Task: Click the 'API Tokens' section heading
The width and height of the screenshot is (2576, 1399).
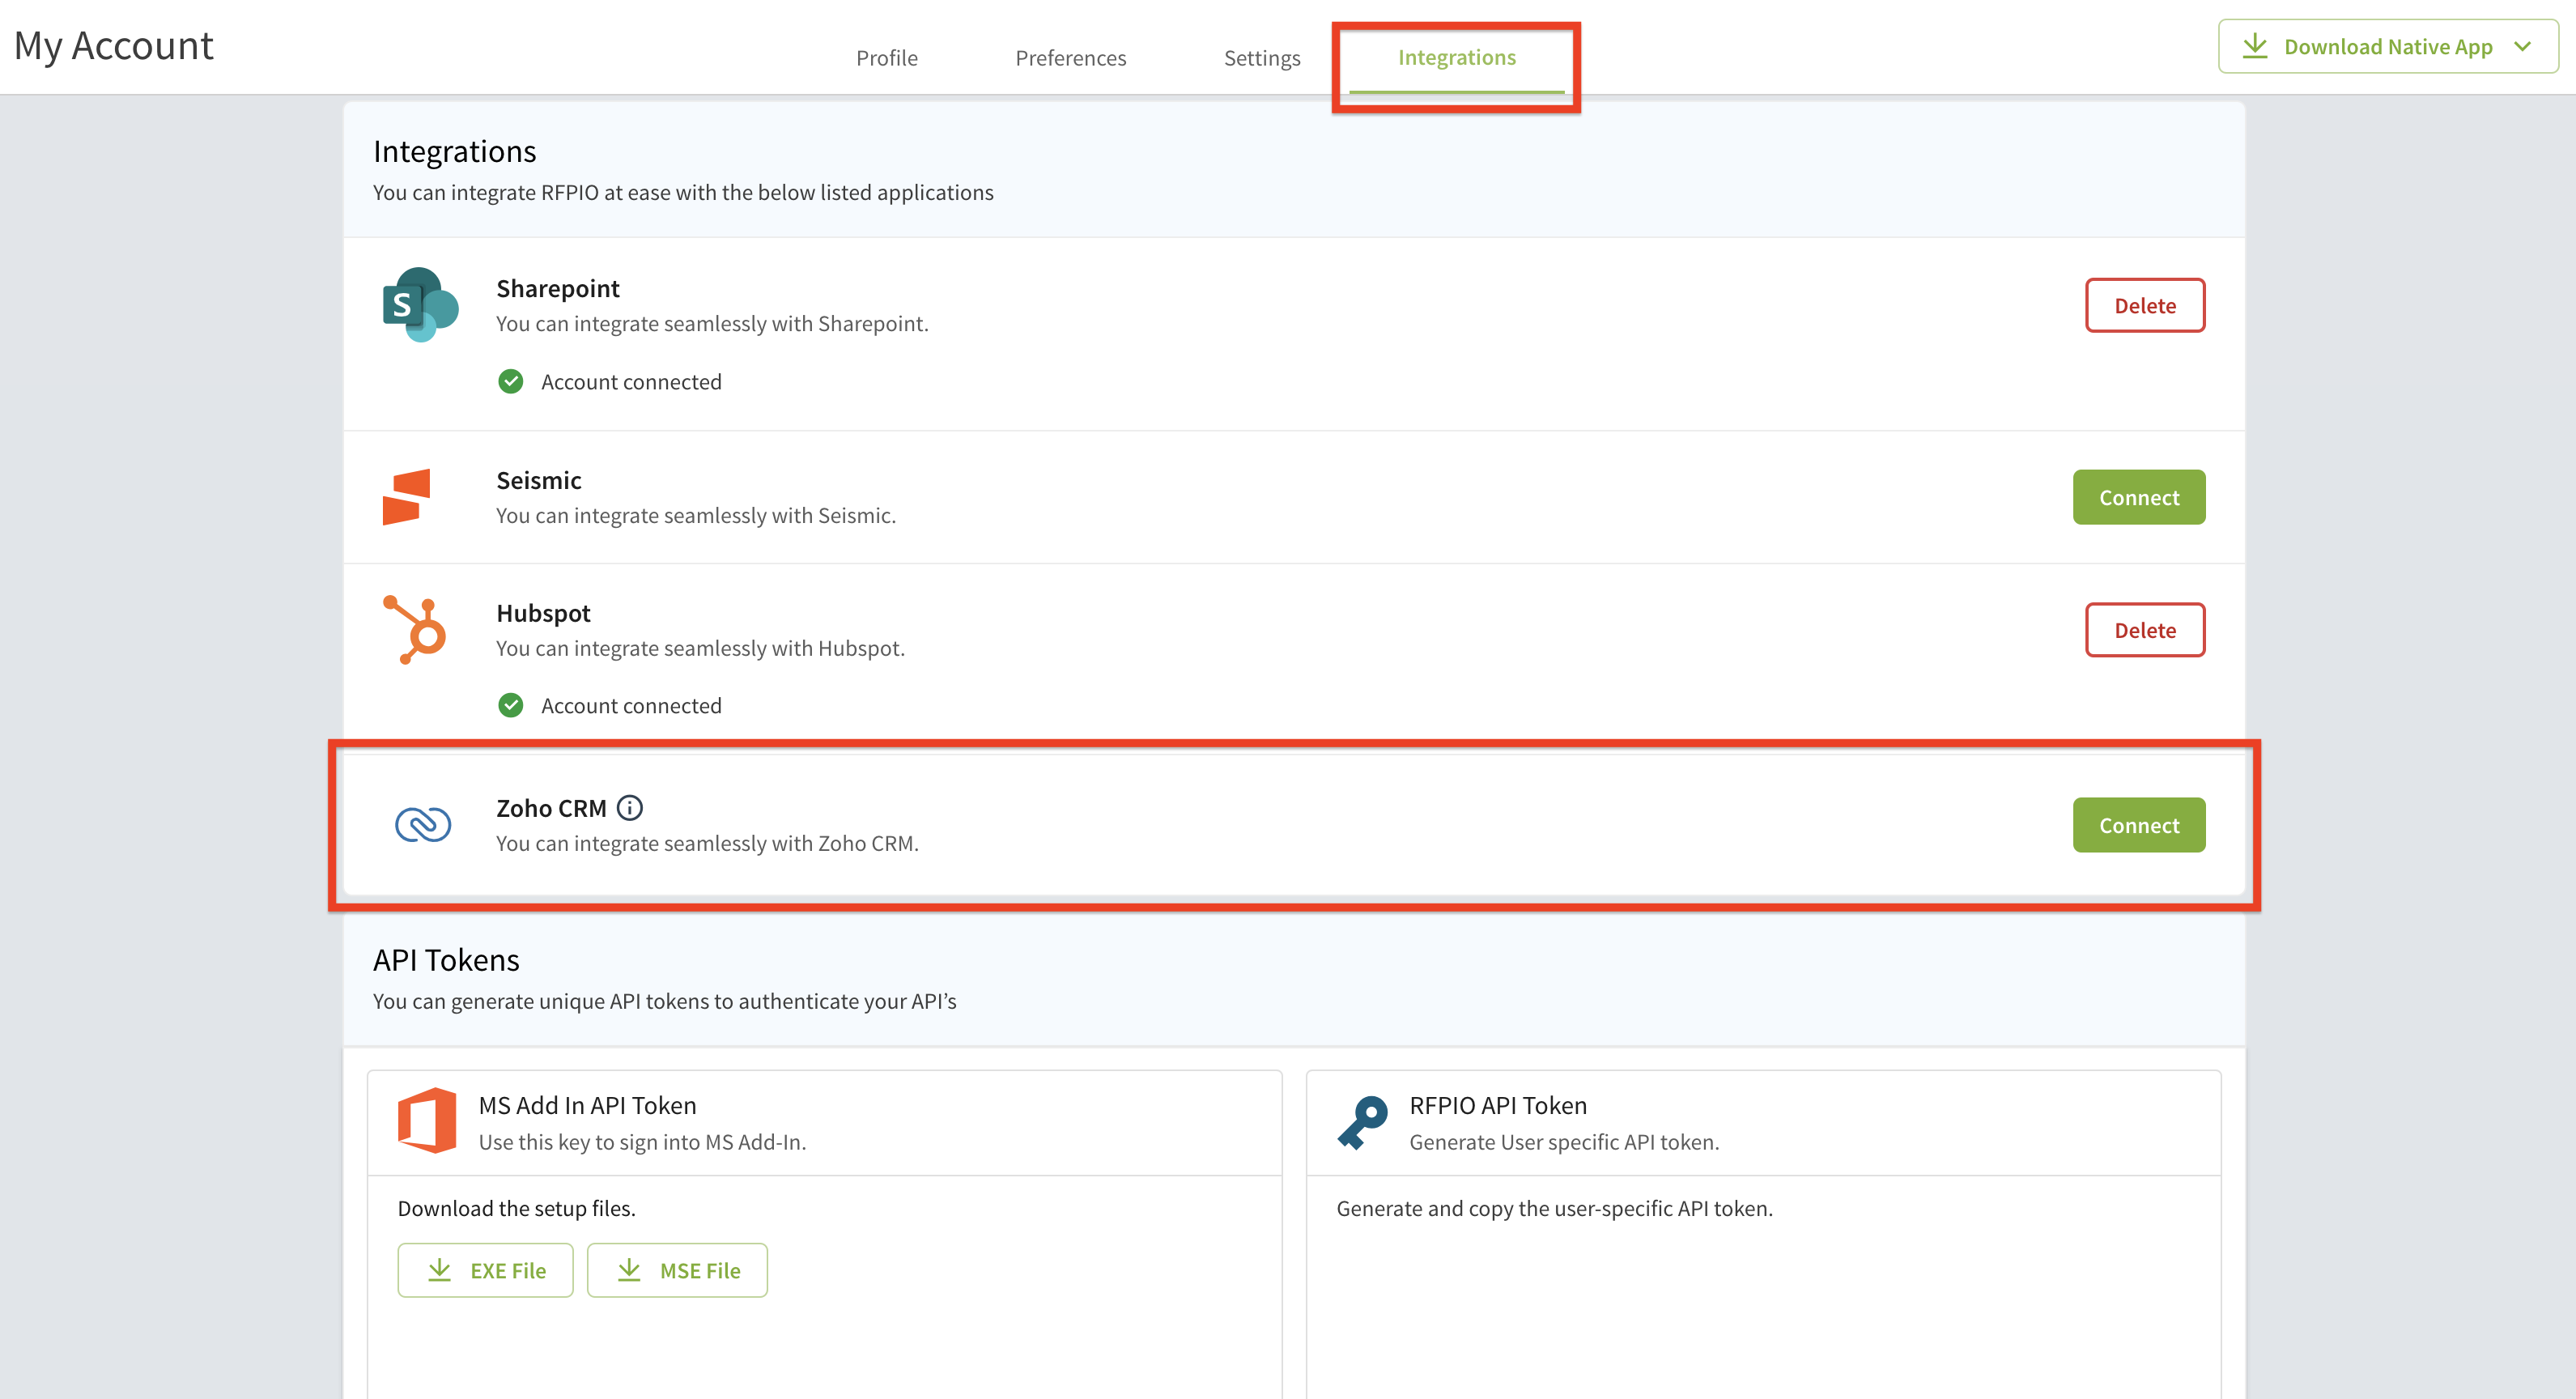Action: point(446,960)
